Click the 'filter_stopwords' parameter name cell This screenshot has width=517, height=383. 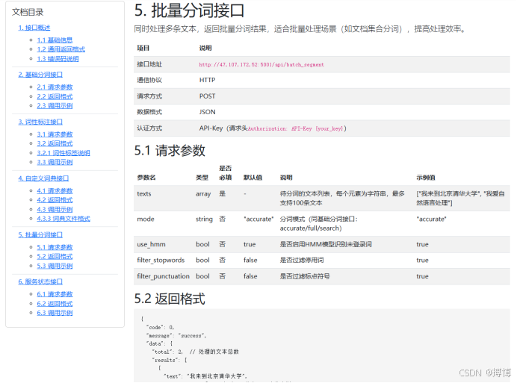(161, 261)
